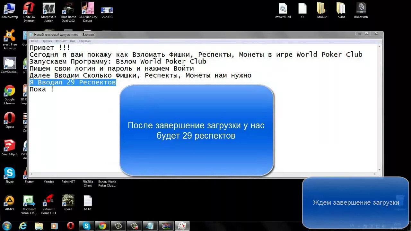Switch to taskbar recorder icon with red dot

pyautogui.click(x=134, y=226)
